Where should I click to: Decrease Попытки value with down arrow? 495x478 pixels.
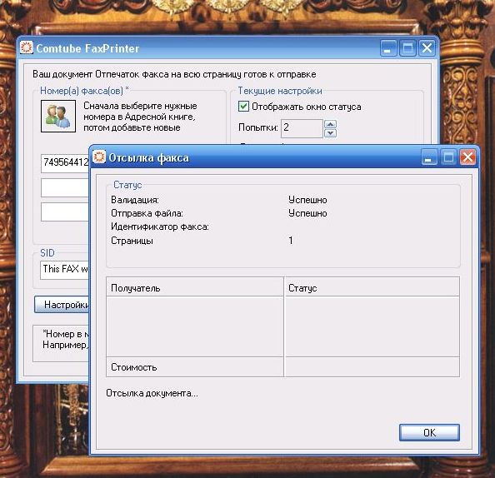(330, 133)
